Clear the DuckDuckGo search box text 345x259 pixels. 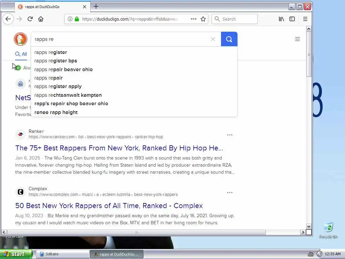coord(213,39)
